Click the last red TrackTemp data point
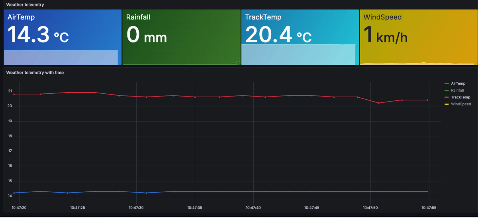 tap(427, 100)
